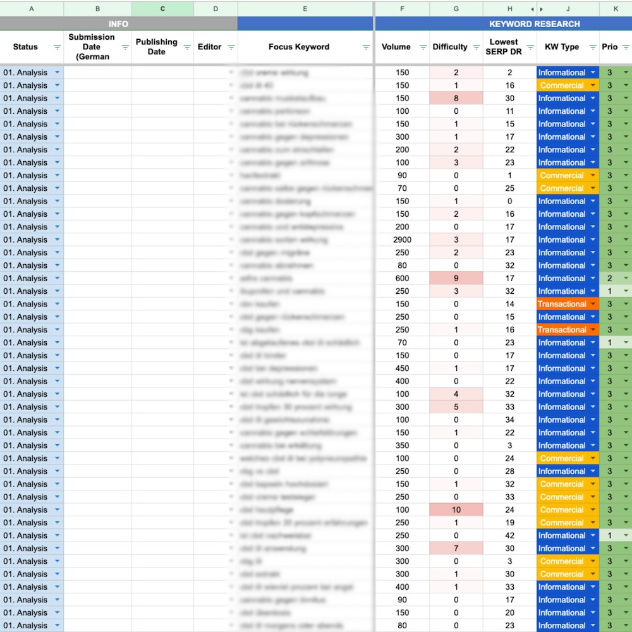This screenshot has height=632, width=632.
Task: Select the Lowest SERP DR cell showing 19
Action: (x=509, y=523)
